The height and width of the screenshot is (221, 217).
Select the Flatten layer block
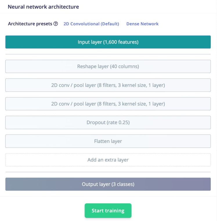pyautogui.click(x=108, y=141)
